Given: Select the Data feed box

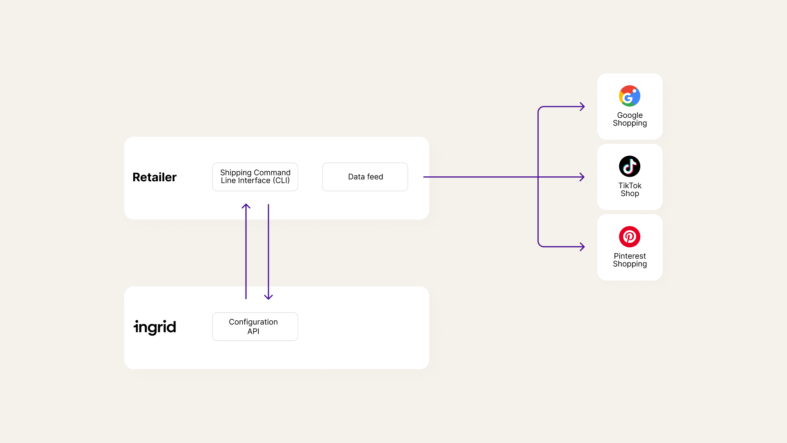Looking at the screenshot, I should (x=365, y=177).
